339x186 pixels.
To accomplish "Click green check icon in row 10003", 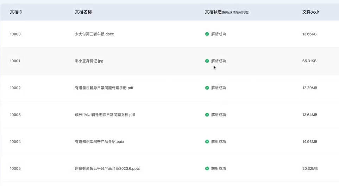I will [207, 115].
